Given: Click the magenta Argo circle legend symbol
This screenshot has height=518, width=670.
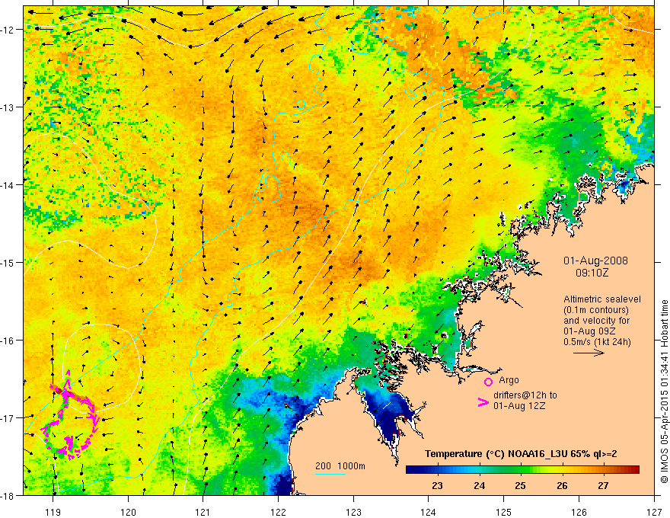Looking at the screenshot, I should click(488, 382).
